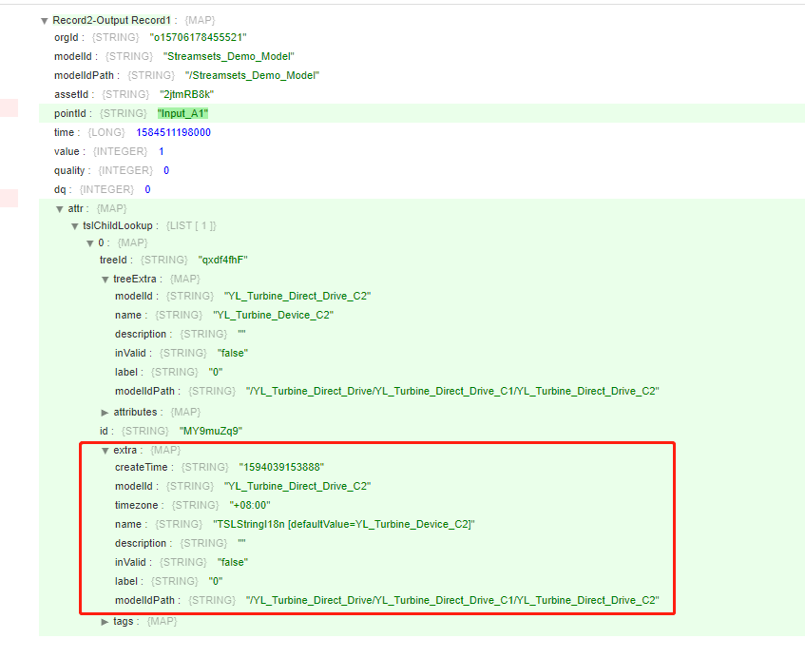Click the red change marker beside pointId
This screenshot has width=805, height=658.
[x=8, y=107]
